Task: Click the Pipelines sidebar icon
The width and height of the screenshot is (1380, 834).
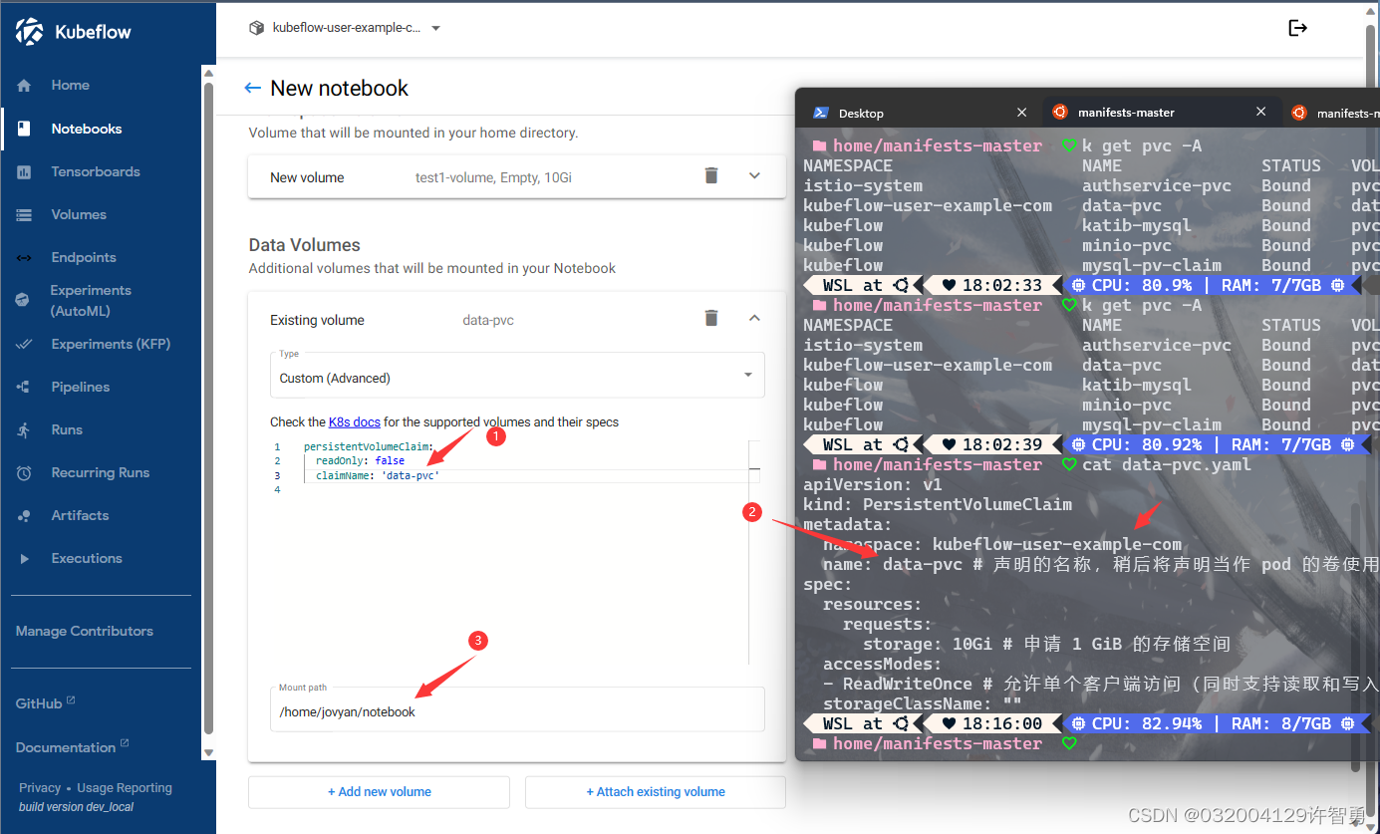Action: point(24,387)
